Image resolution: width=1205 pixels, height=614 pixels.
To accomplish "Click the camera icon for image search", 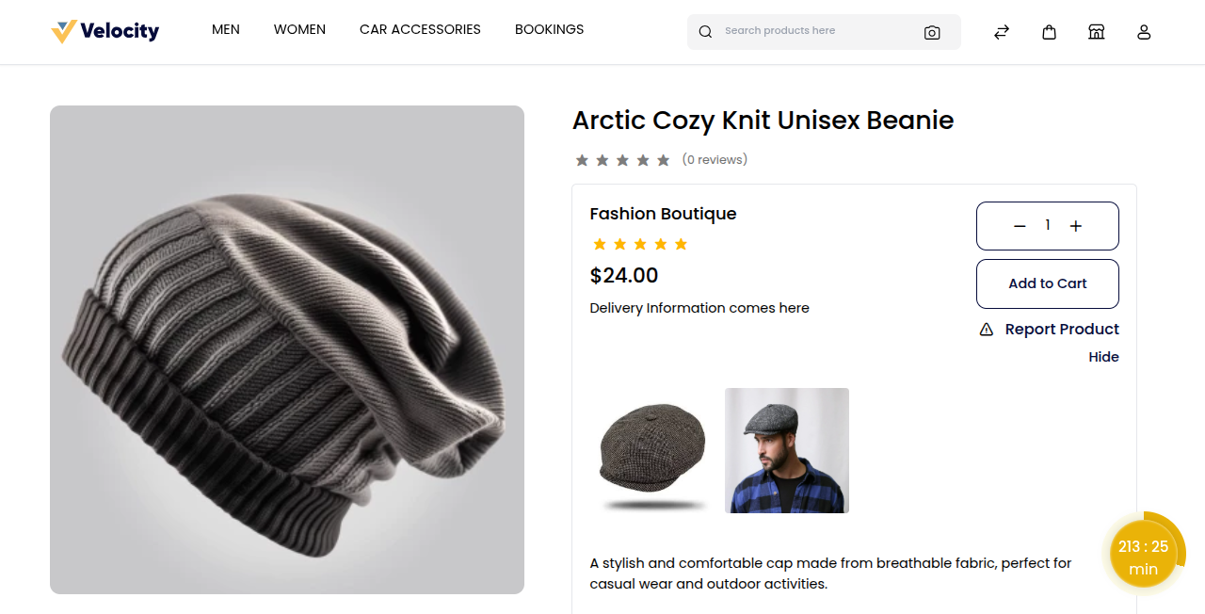I will (932, 32).
